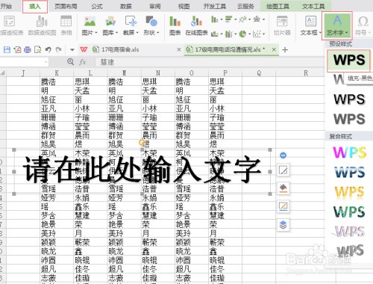Redo the undone action
Screen dimensions: 373x284
point(58,49)
